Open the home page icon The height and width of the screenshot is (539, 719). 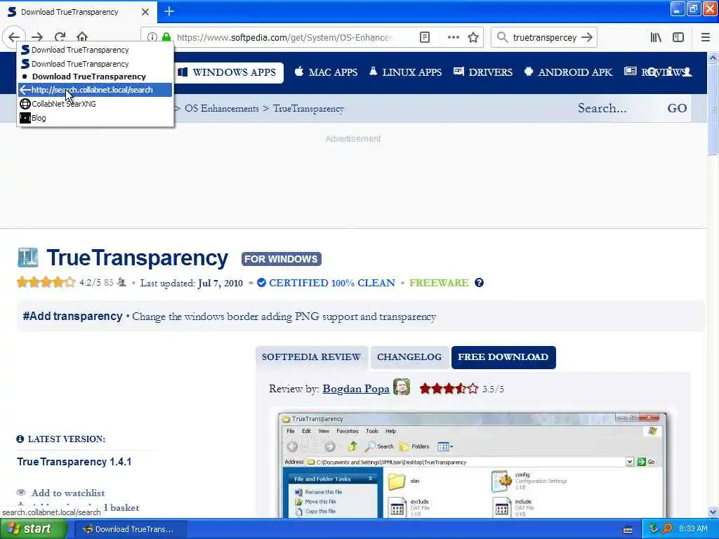[82, 37]
